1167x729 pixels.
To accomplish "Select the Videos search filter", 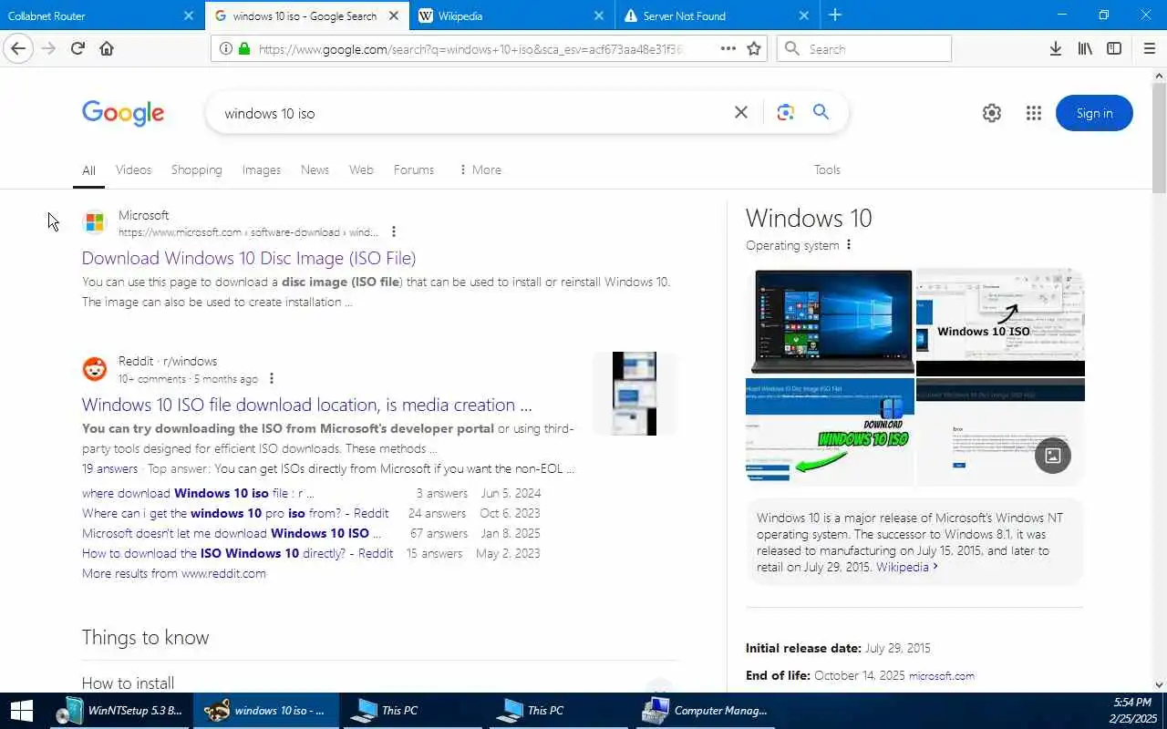I will (133, 169).
